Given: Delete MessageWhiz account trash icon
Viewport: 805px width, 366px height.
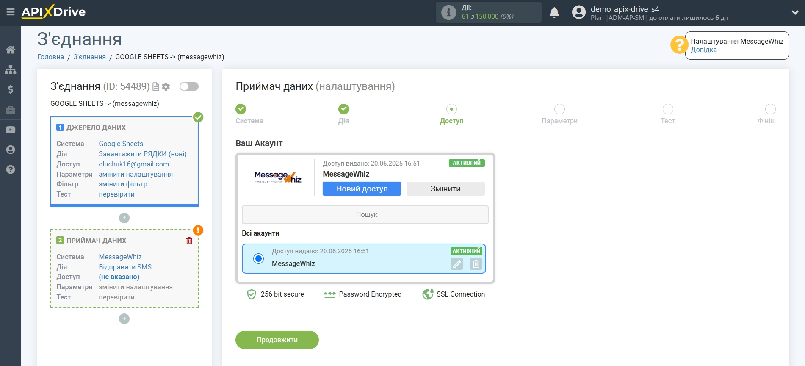Looking at the screenshot, I should (x=476, y=264).
